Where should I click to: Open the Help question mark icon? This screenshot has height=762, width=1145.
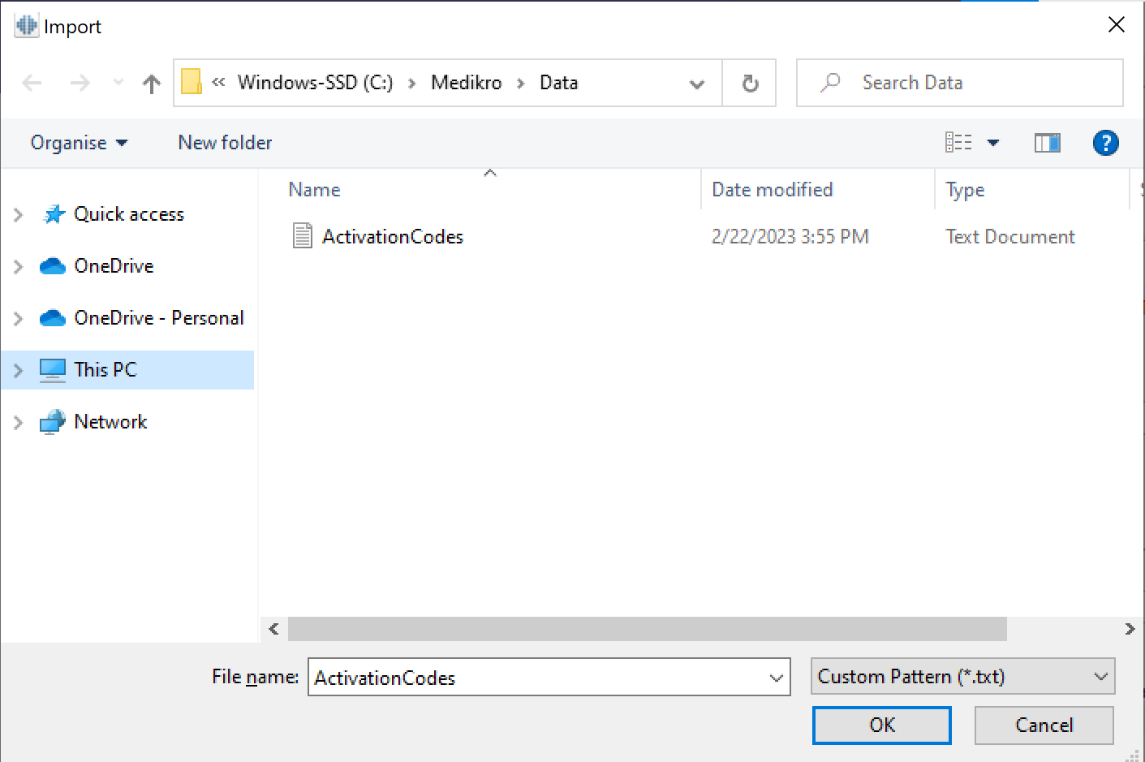tap(1105, 143)
